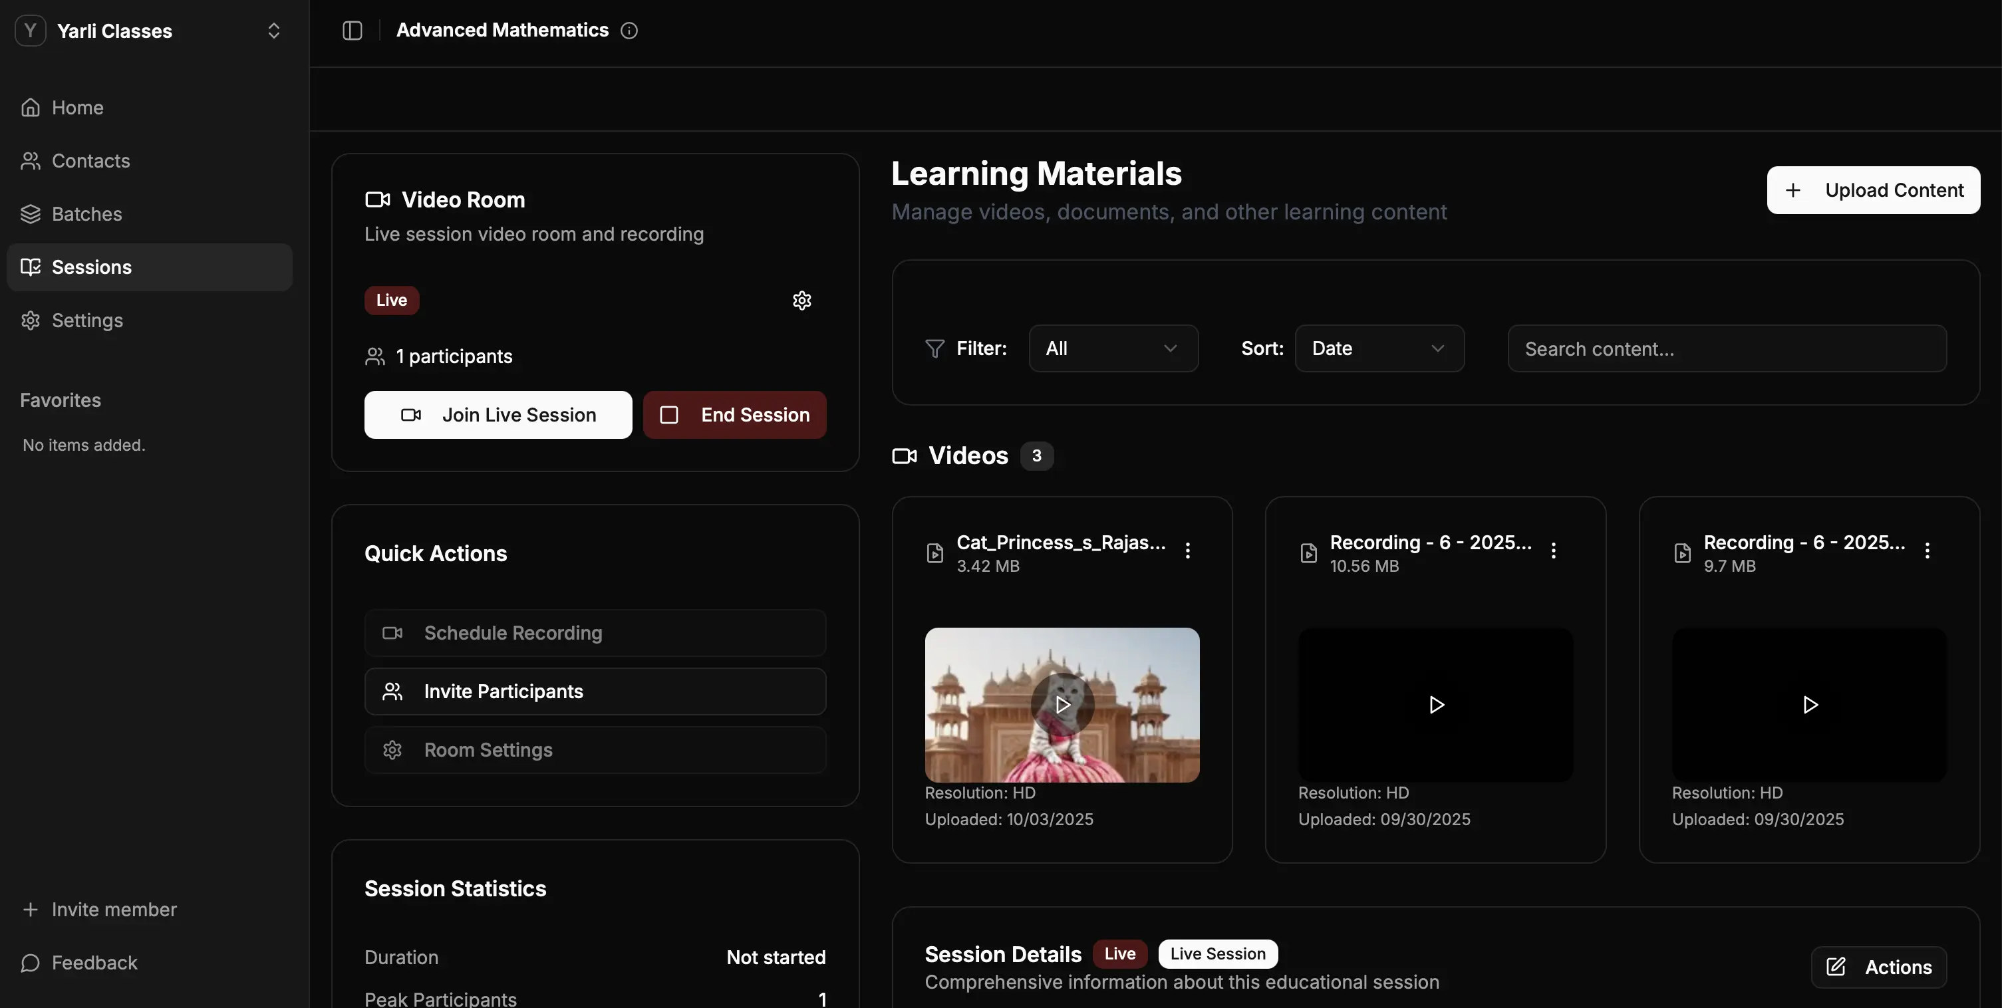2002x1008 pixels.
Task: Click the Video Room camera icon
Action: coord(378,199)
